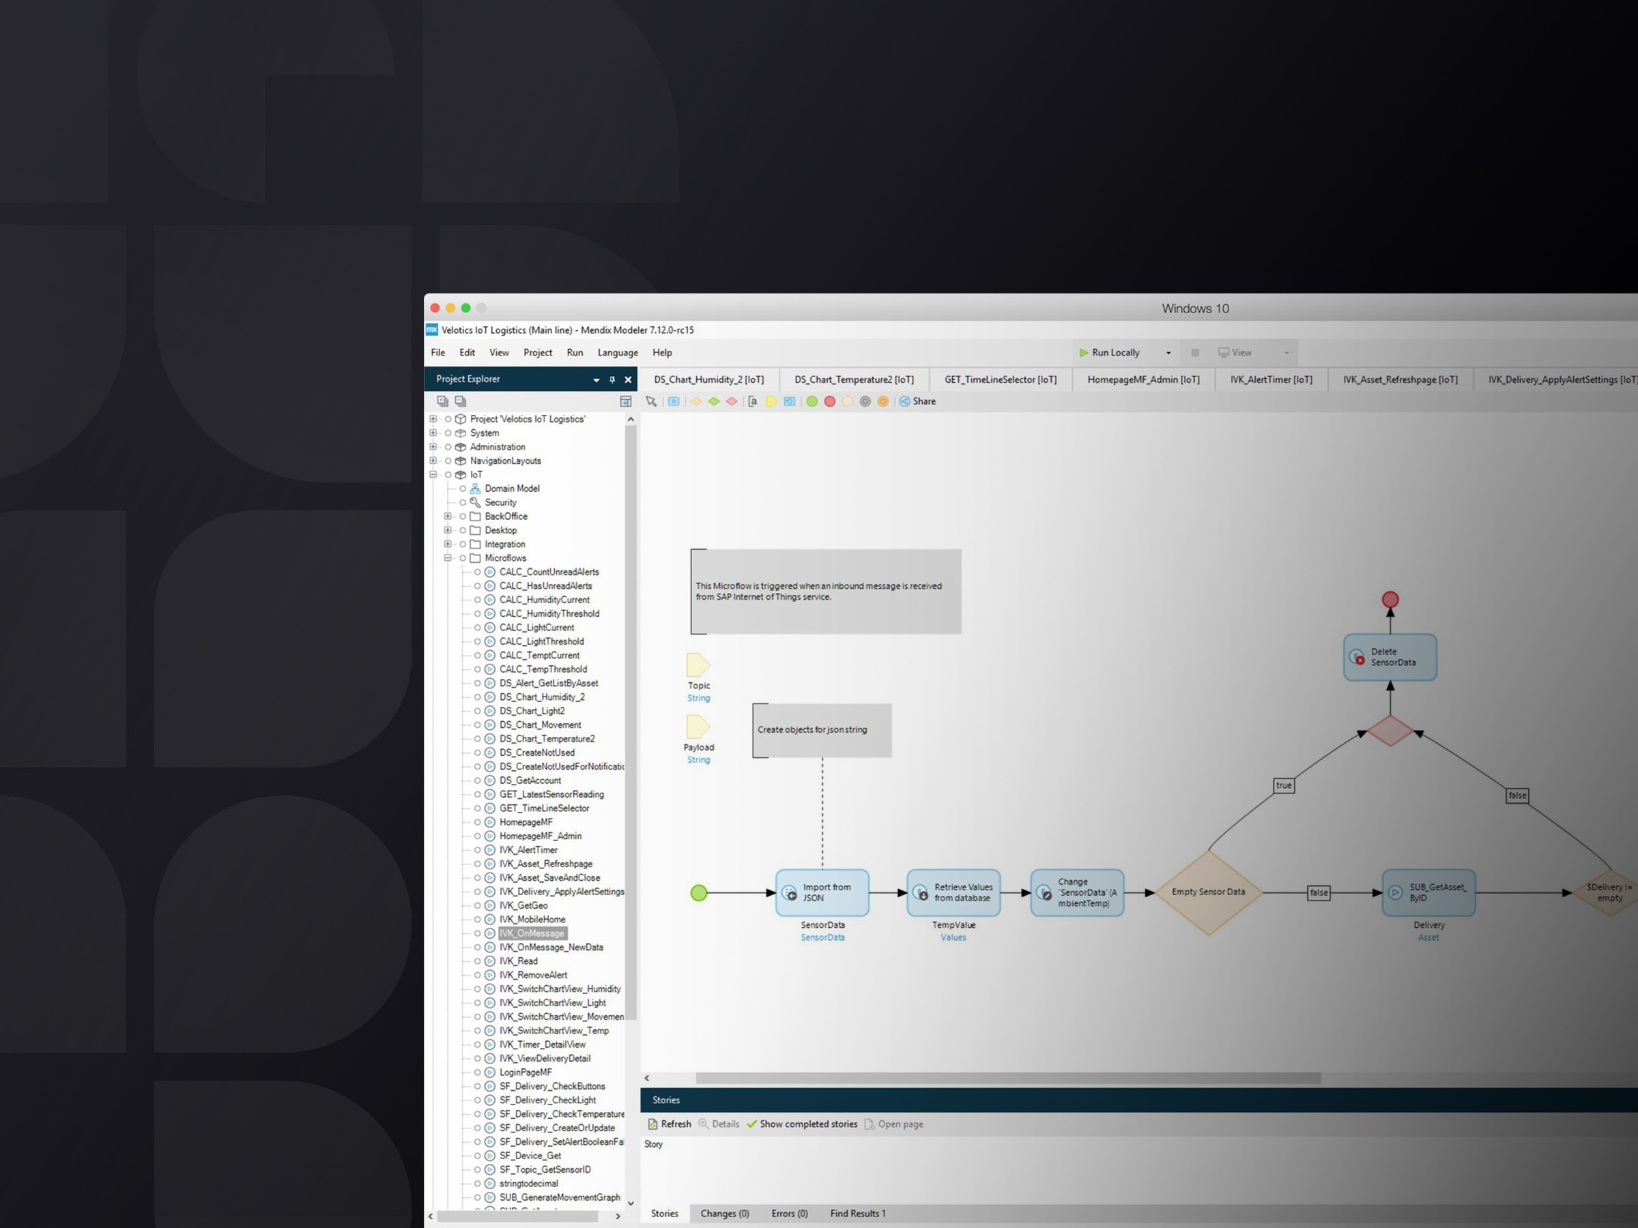Open the Project menu
This screenshot has width=1638, height=1228.
(538, 352)
